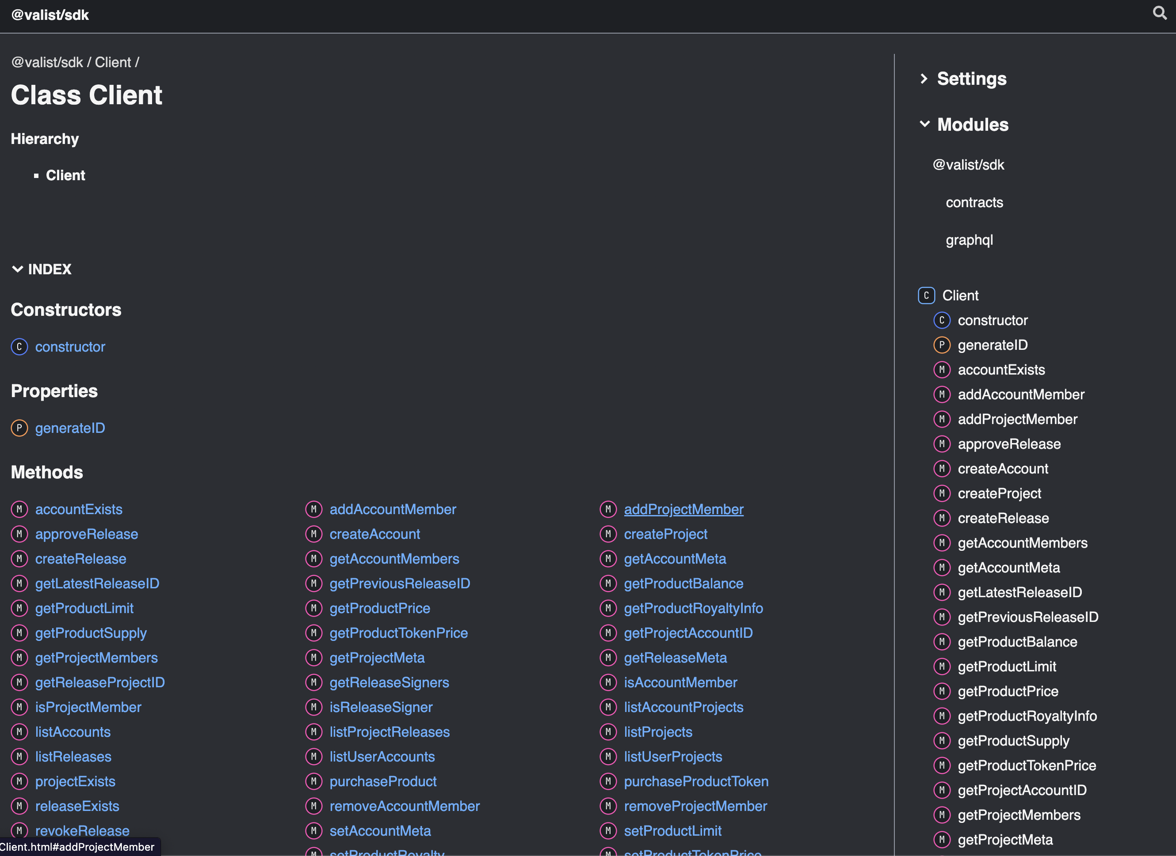Click M icon beside purchaseProduct in index
The width and height of the screenshot is (1176, 856).
(314, 781)
